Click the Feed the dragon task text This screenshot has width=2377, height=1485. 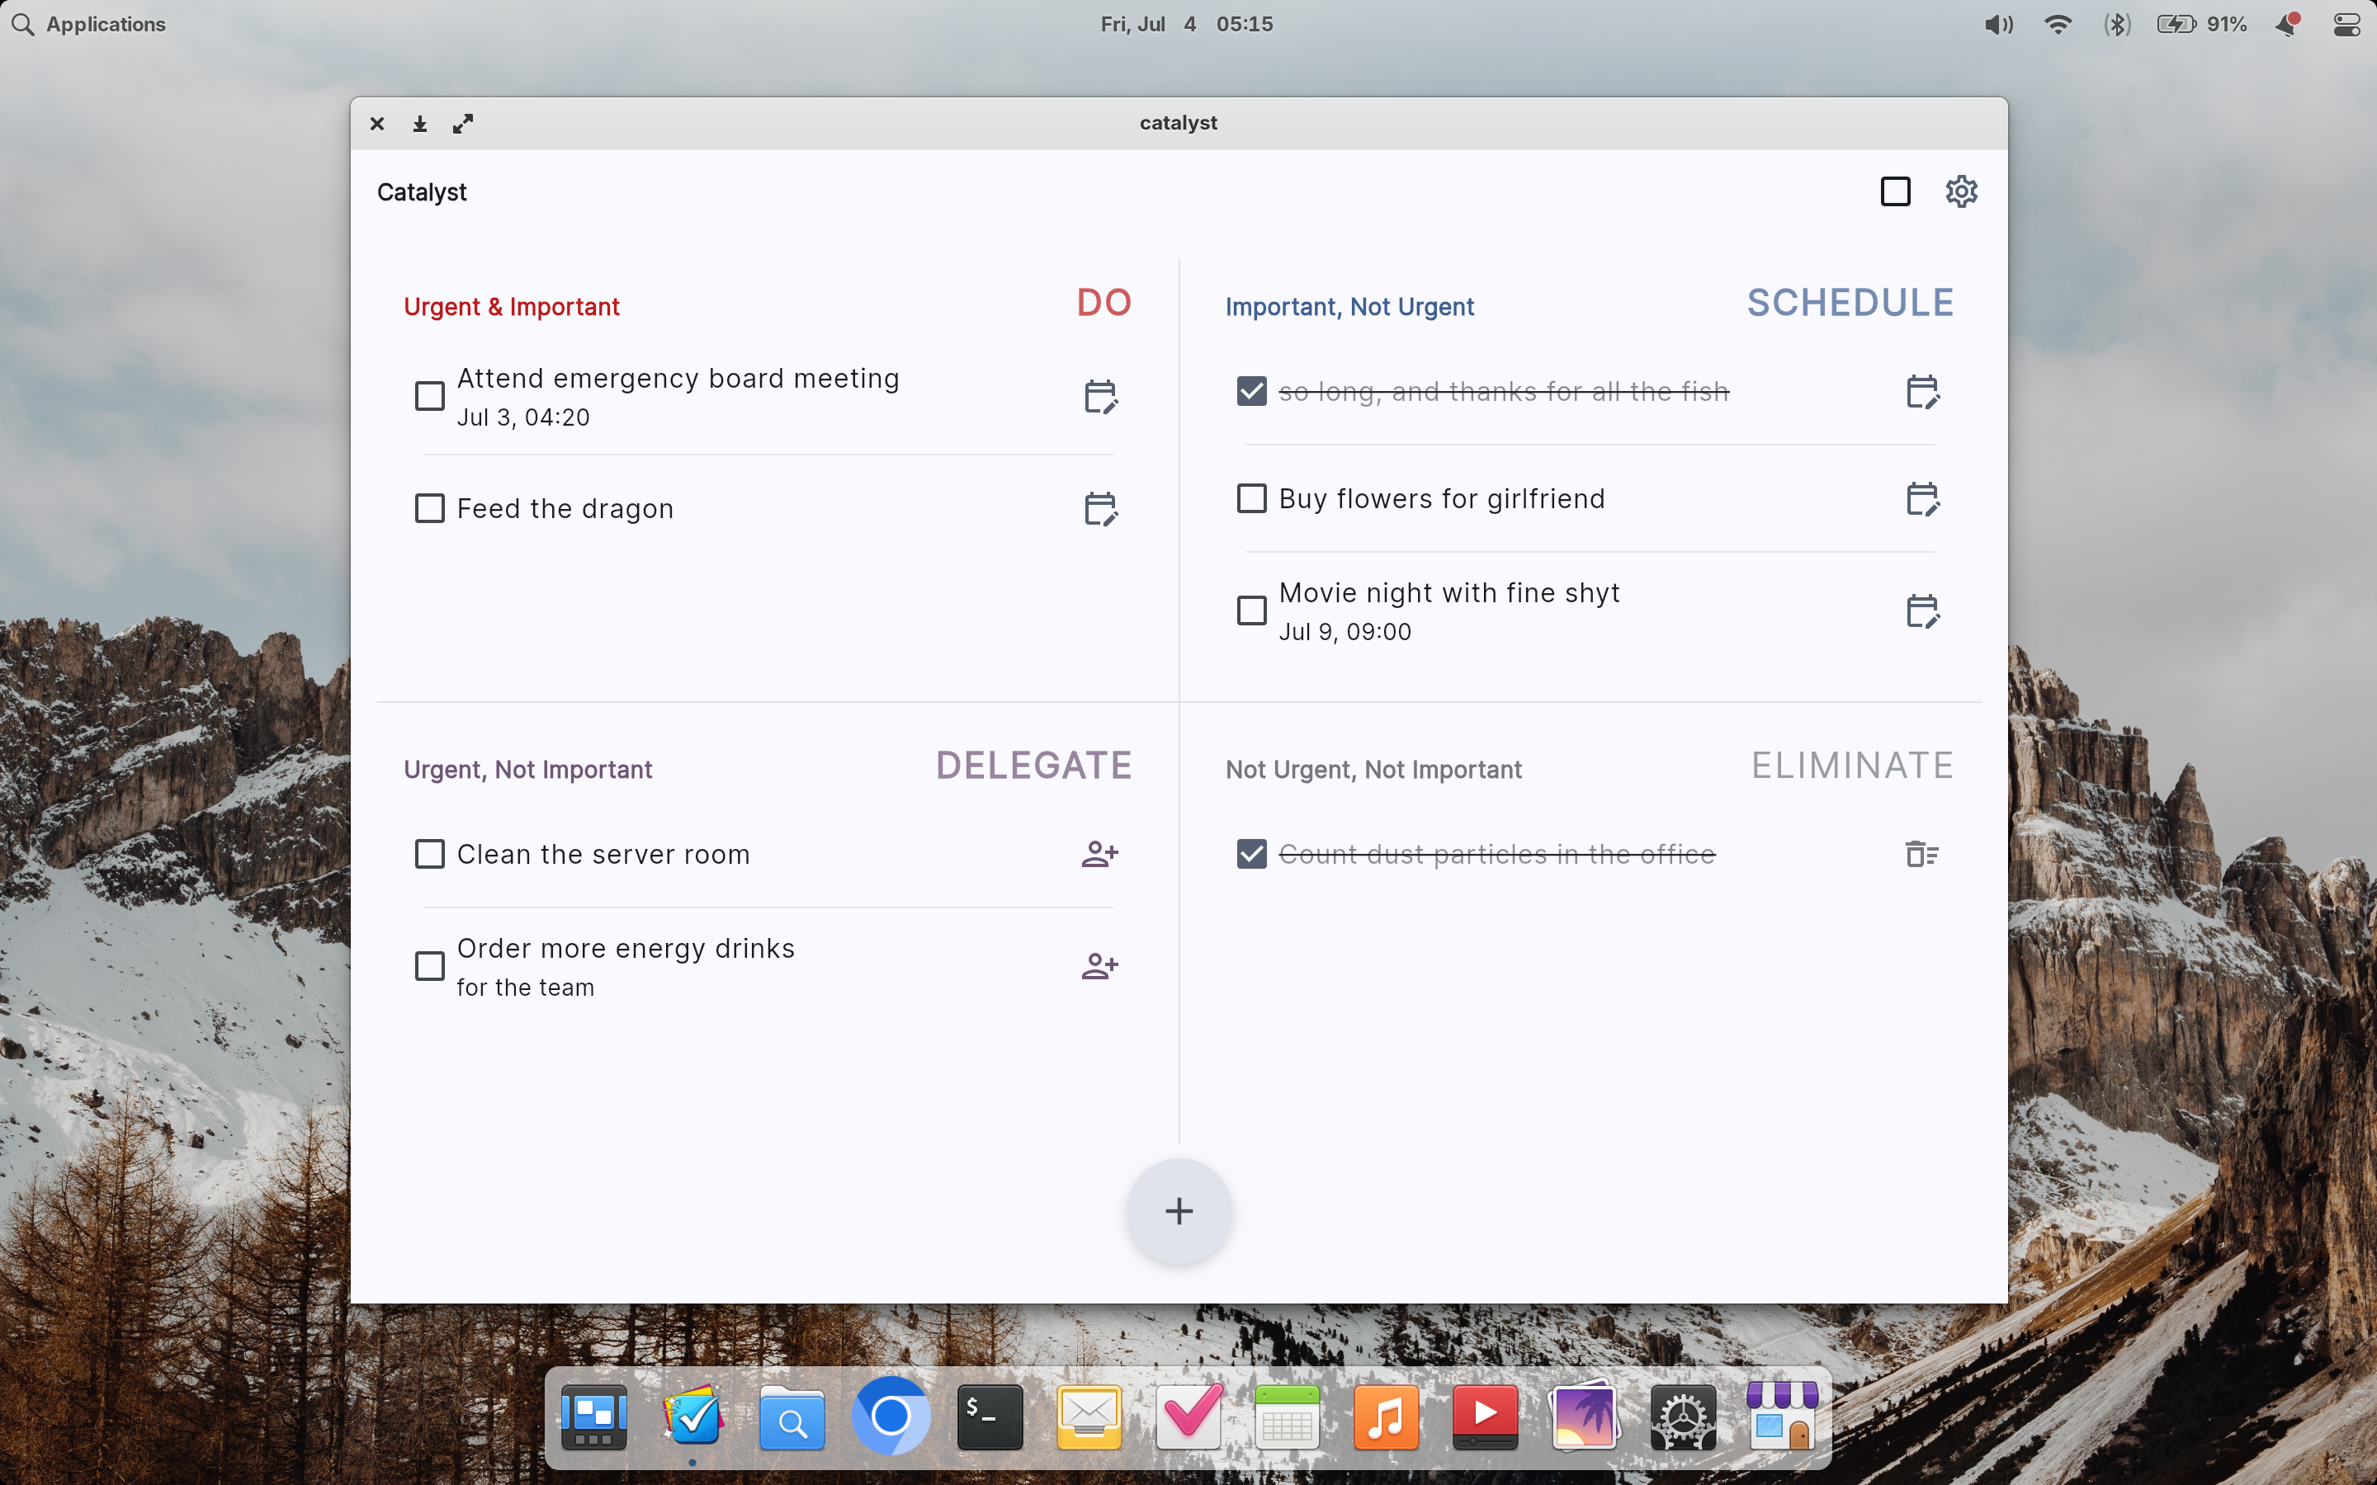coord(565,509)
